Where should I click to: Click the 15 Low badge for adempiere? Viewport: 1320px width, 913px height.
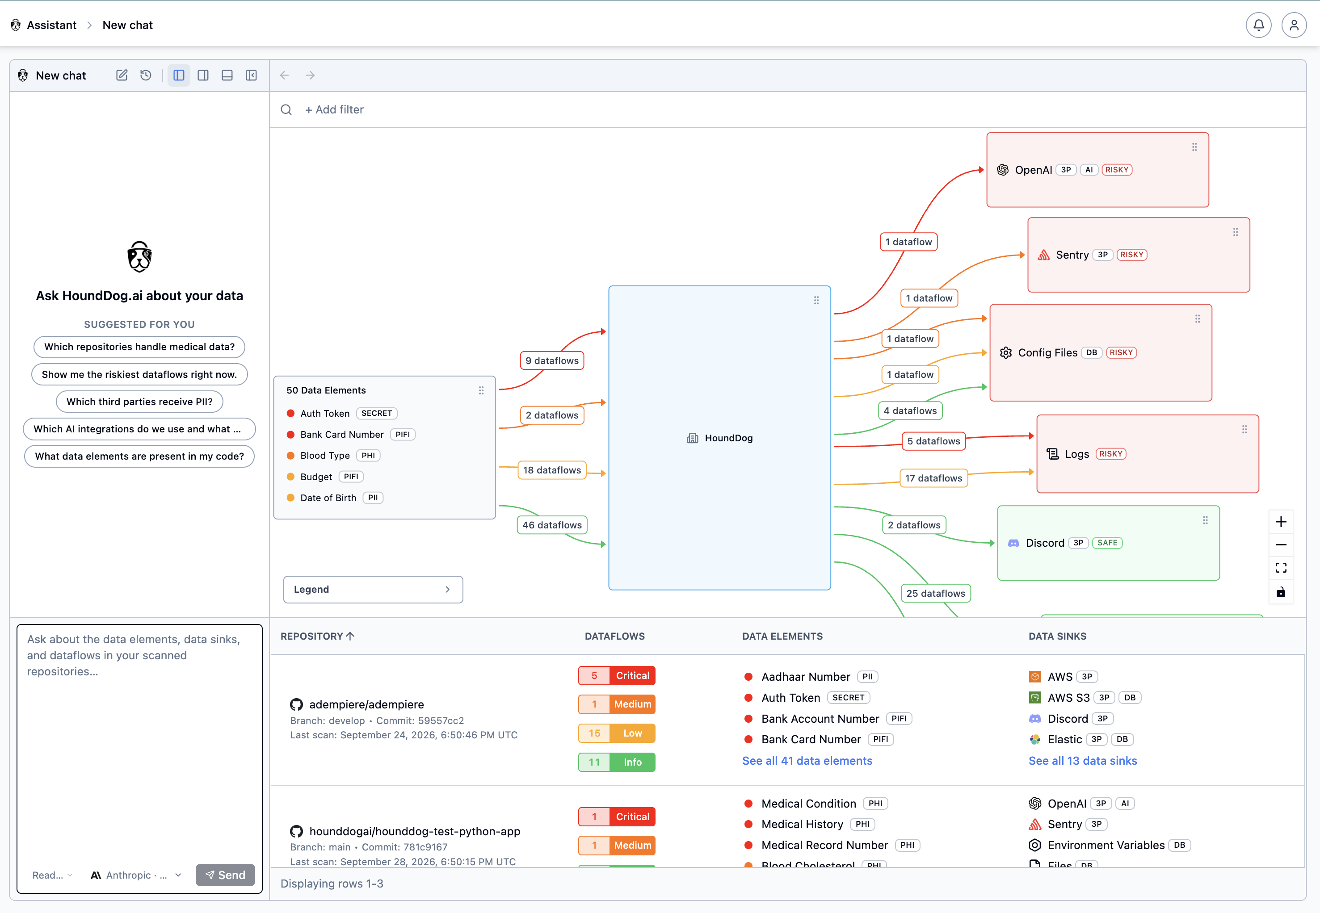(x=617, y=734)
